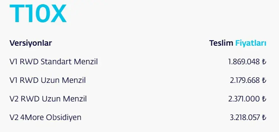This screenshot has width=279, height=132.
Task: Click the word Obsidiyen
Action: tap(63, 118)
